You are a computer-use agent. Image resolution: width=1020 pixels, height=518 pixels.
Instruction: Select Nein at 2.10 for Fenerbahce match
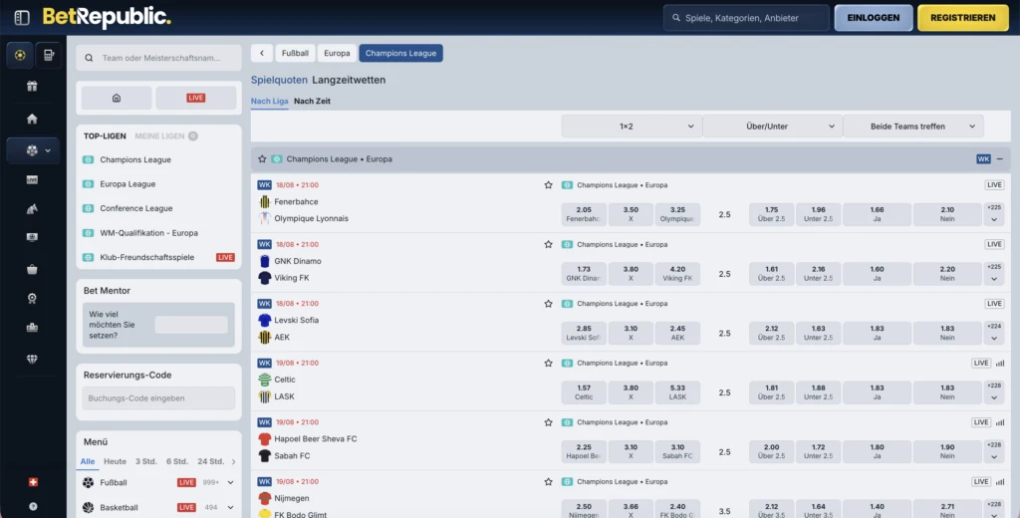(x=947, y=214)
